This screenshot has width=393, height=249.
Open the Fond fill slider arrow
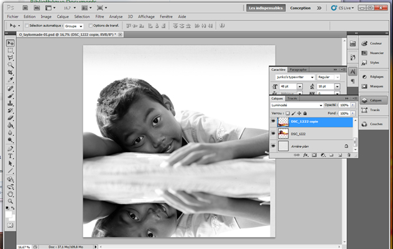(353, 114)
